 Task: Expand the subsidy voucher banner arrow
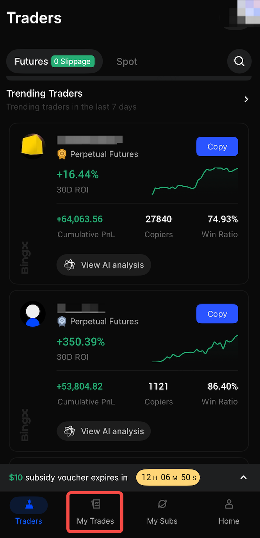coord(244,477)
